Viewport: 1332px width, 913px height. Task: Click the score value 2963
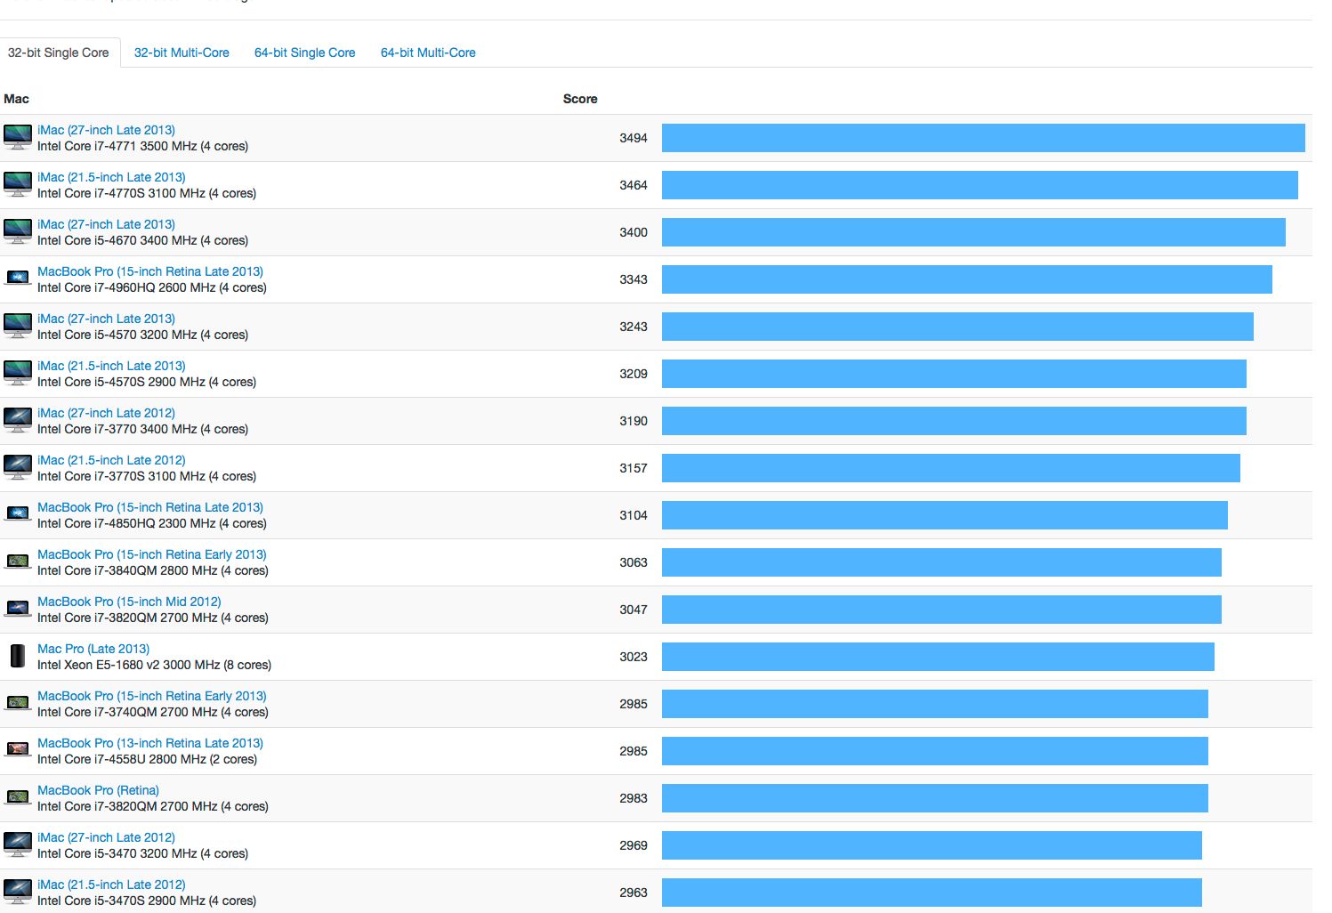click(x=634, y=893)
